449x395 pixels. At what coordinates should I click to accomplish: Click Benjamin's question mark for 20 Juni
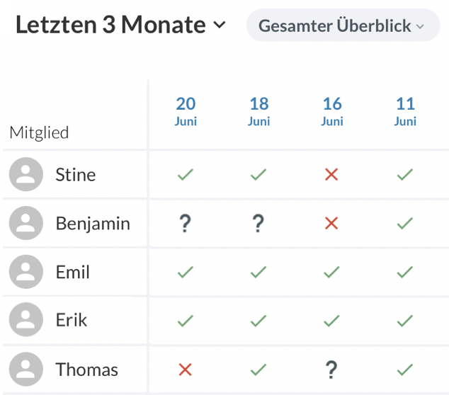tap(185, 224)
